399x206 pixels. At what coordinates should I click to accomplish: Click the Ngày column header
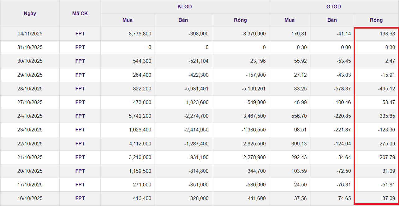(x=30, y=13)
